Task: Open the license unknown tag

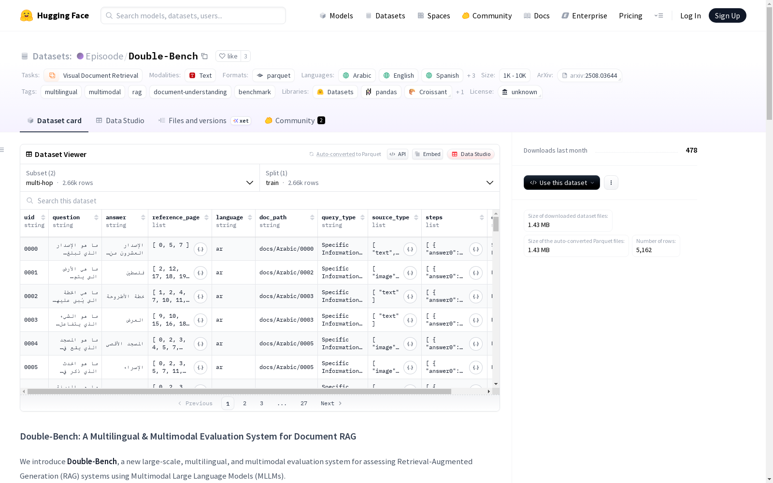Action: (x=520, y=92)
